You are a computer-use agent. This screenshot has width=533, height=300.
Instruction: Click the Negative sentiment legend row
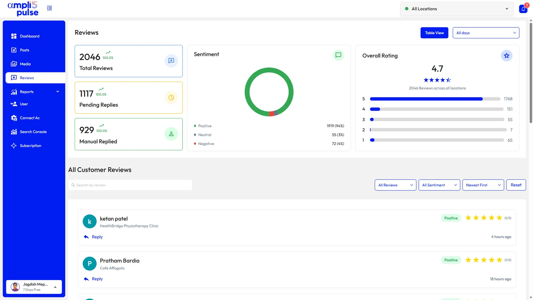coord(269,144)
